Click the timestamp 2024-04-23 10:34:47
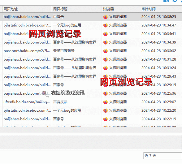Screen dimensions: 182x164 (159, 25)
